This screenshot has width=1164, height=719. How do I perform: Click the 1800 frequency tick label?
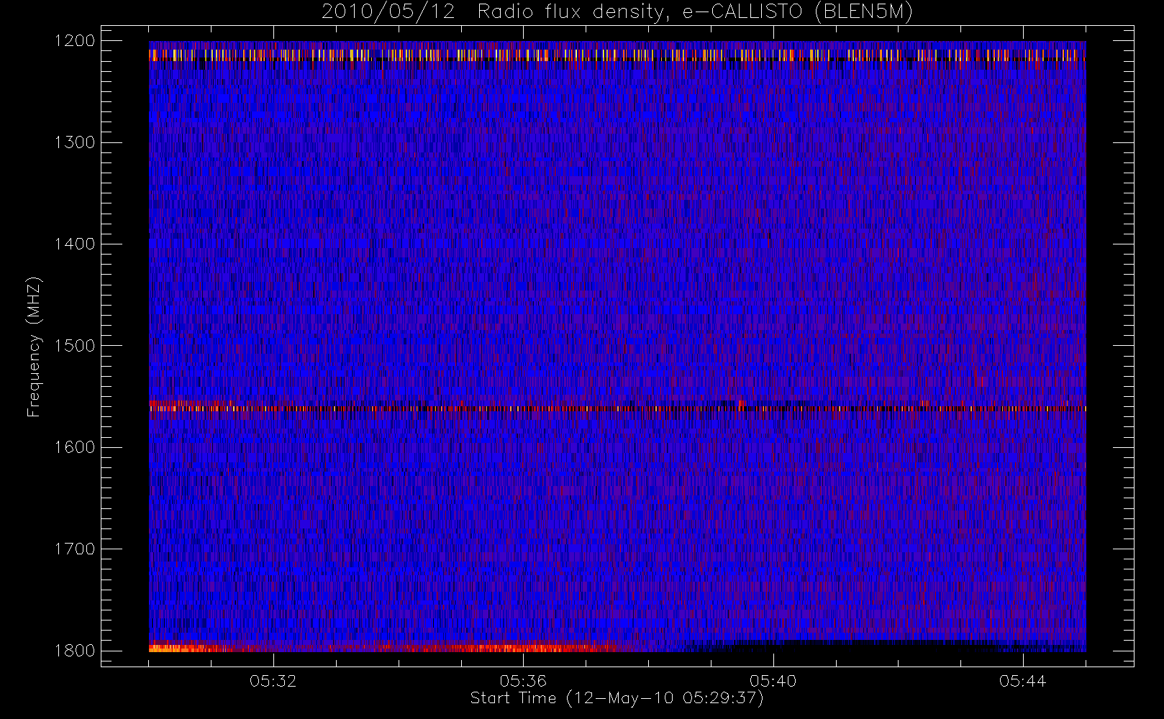(75, 651)
